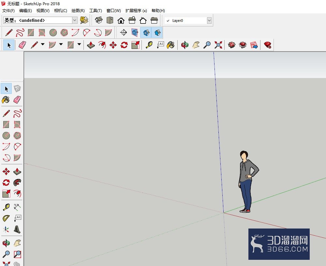Select the Push/Pull tool in the top toolbar

click(91, 45)
